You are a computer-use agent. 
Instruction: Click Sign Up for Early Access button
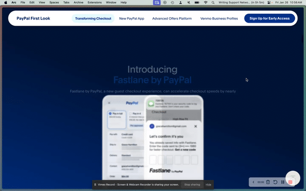click(x=270, y=18)
